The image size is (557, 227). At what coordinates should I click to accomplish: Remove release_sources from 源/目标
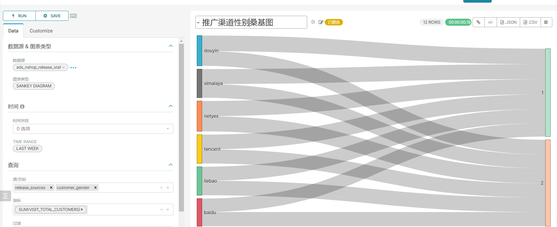[x=51, y=188]
